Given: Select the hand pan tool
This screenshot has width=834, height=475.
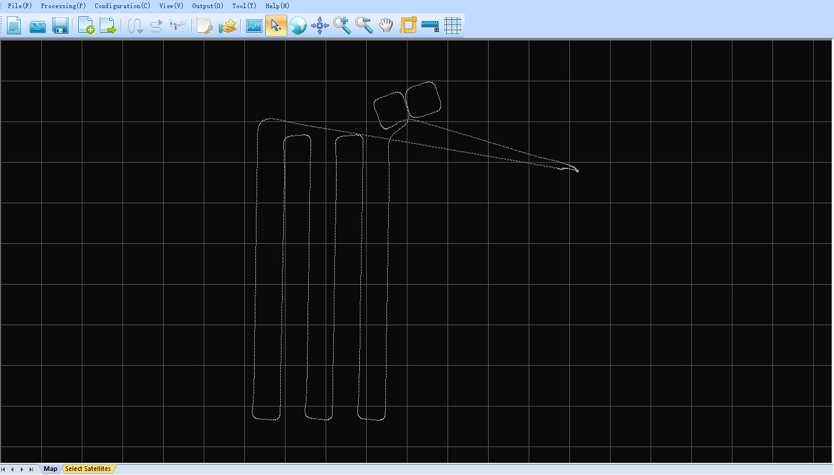Looking at the screenshot, I should tap(386, 26).
